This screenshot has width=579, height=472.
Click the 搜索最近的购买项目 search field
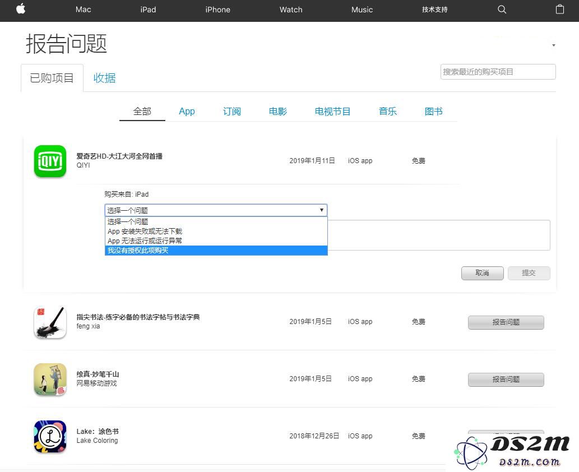click(498, 72)
